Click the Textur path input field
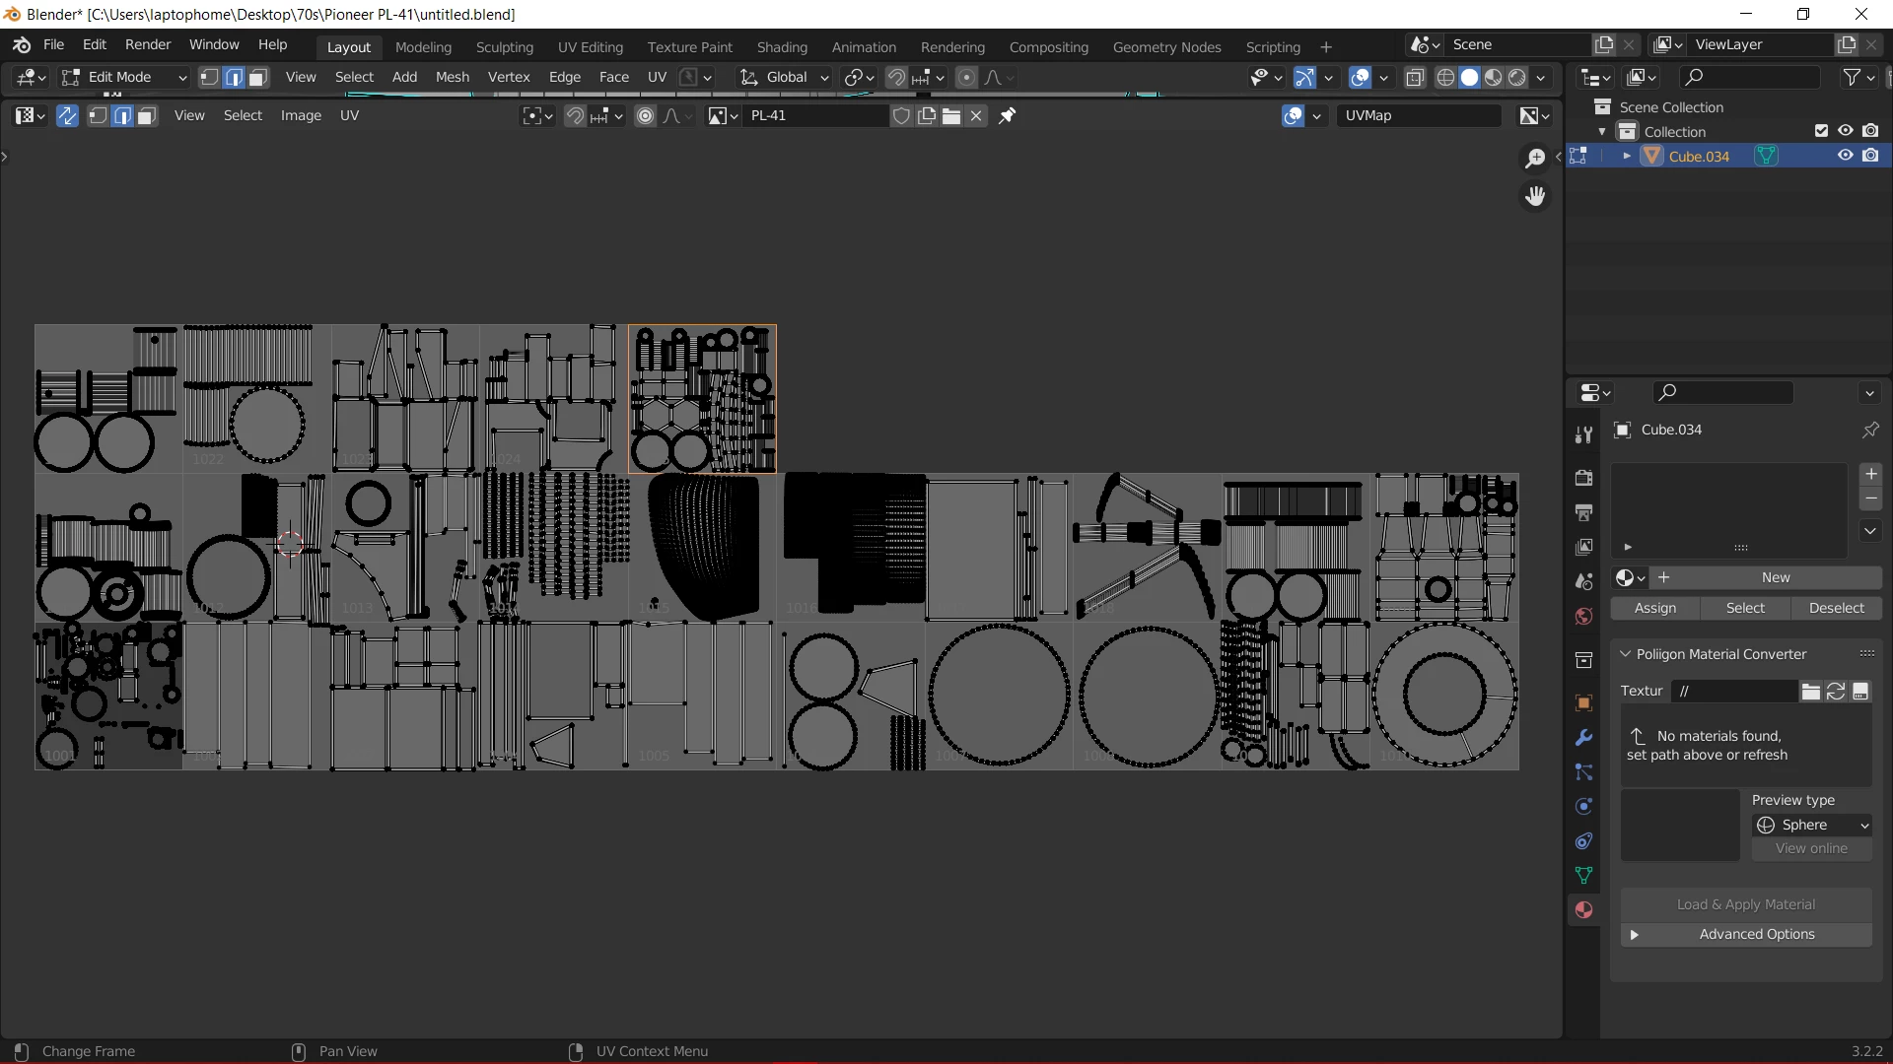The image size is (1893, 1064). (1732, 692)
